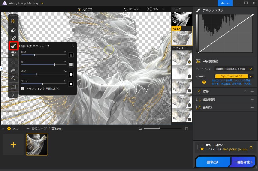Click the 書き出し export button
Image resolution: width=258 pixels, height=171 pixels.
pos(213,162)
